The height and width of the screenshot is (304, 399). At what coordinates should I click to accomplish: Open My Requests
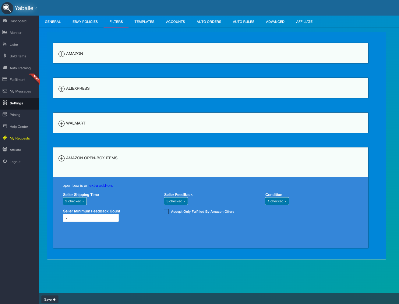click(19, 138)
